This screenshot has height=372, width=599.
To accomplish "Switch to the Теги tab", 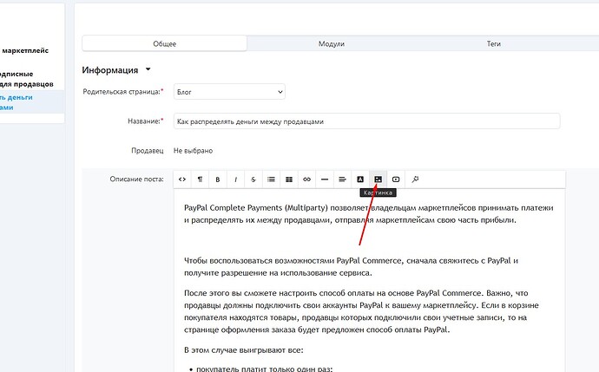I will click(x=494, y=44).
